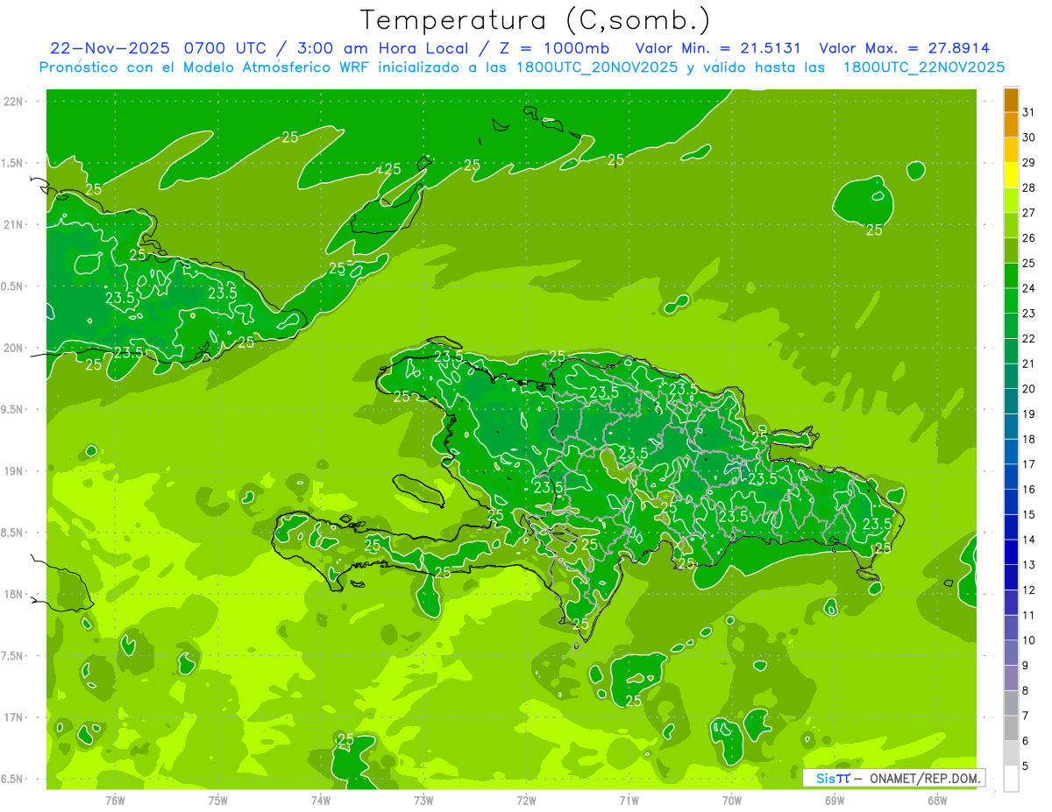Click the 21N latitude axis label
The width and height of the screenshot is (1052, 812).
(x=14, y=224)
